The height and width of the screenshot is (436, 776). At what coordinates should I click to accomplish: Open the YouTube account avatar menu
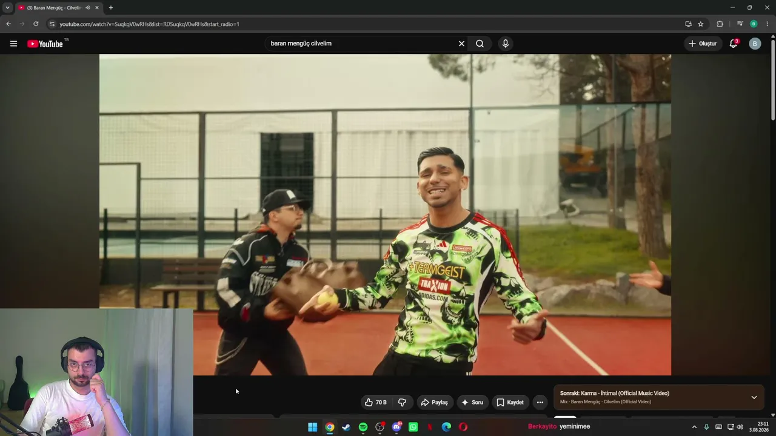[x=755, y=44]
